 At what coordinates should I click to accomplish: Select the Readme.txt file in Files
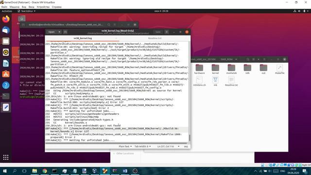coord(231,81)
